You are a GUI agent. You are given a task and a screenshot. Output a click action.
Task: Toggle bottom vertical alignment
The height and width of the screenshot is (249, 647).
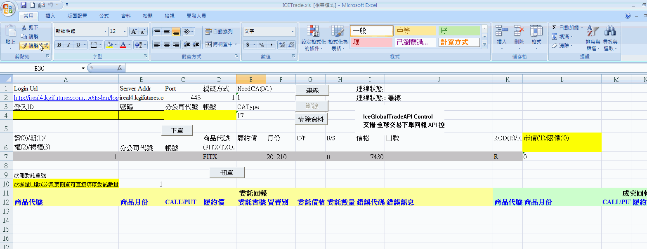click(176, 31)
